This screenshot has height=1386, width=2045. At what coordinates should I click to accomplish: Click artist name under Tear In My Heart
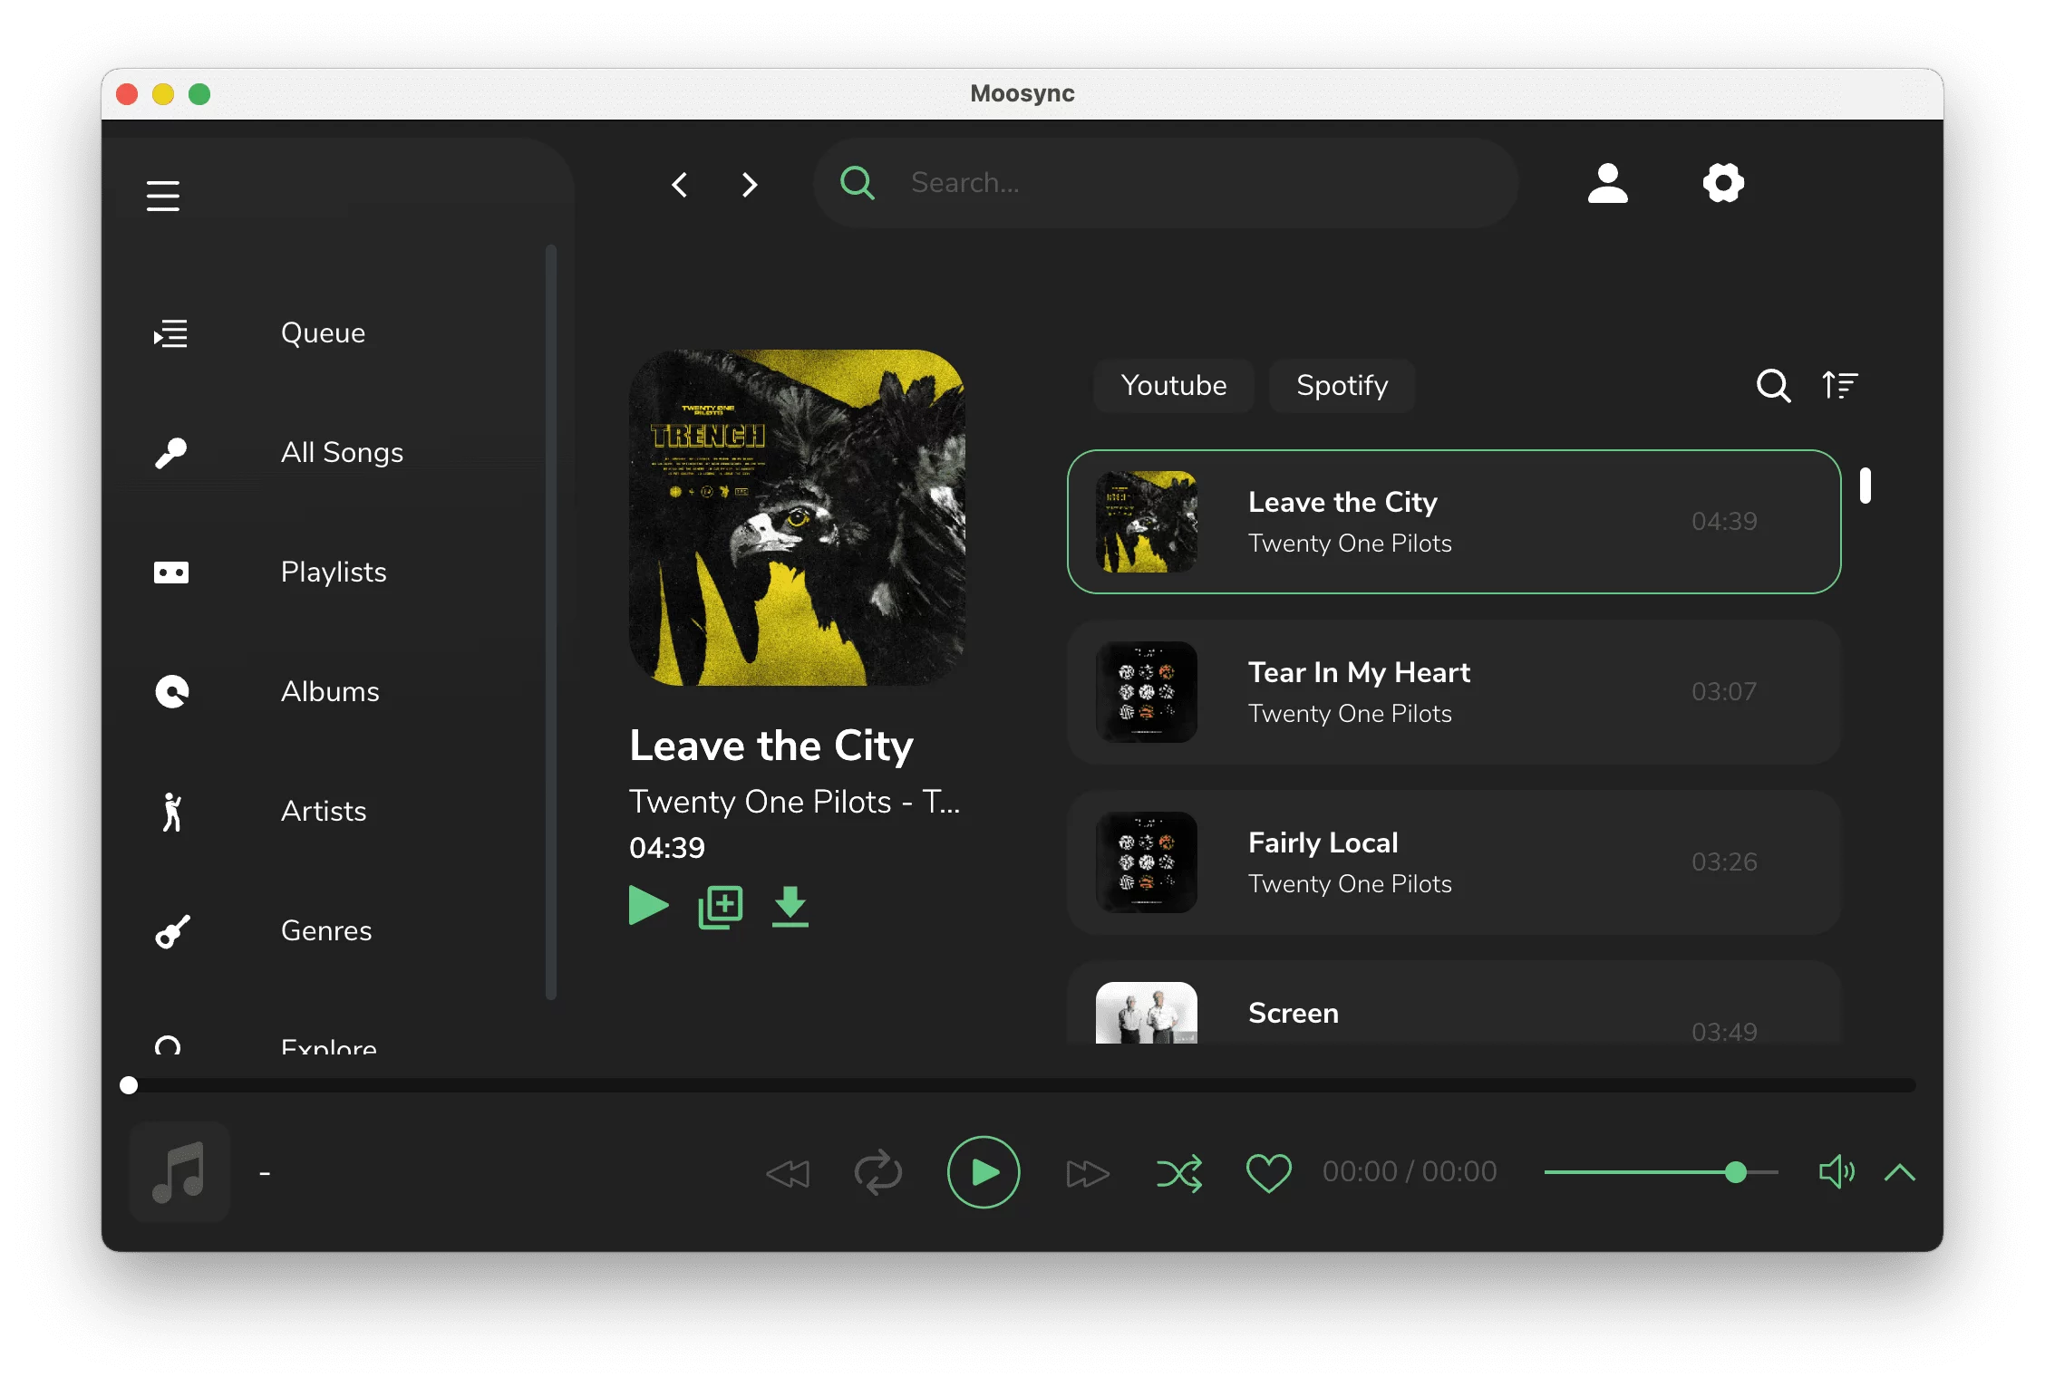[1350, 714]
